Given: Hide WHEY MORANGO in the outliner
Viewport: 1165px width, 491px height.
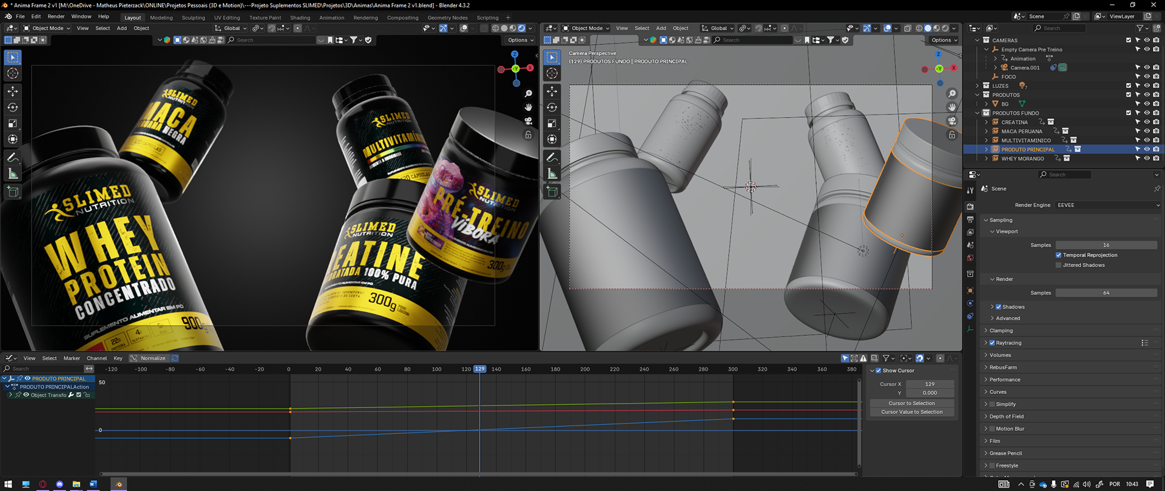Looking at the screenshot, I should [1147, 158].
